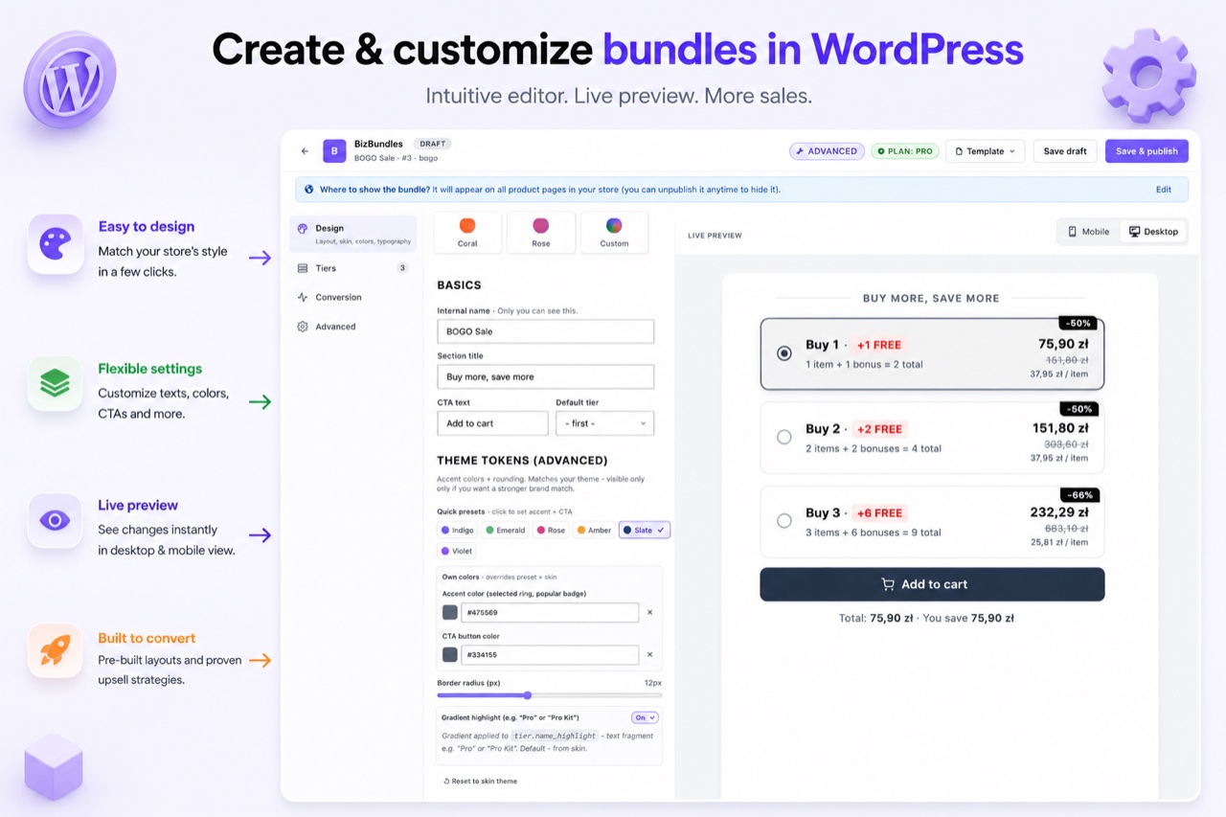This screenshot has height=817, width=1226.
Task: Clear the accent color with the X icon
Action: (649, 613)
